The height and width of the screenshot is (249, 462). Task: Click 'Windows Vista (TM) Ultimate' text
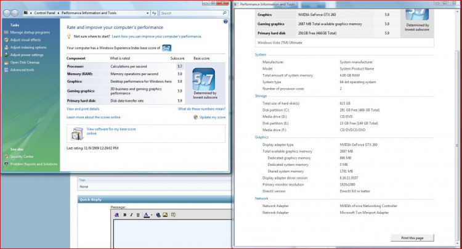(x=280, y=43)
